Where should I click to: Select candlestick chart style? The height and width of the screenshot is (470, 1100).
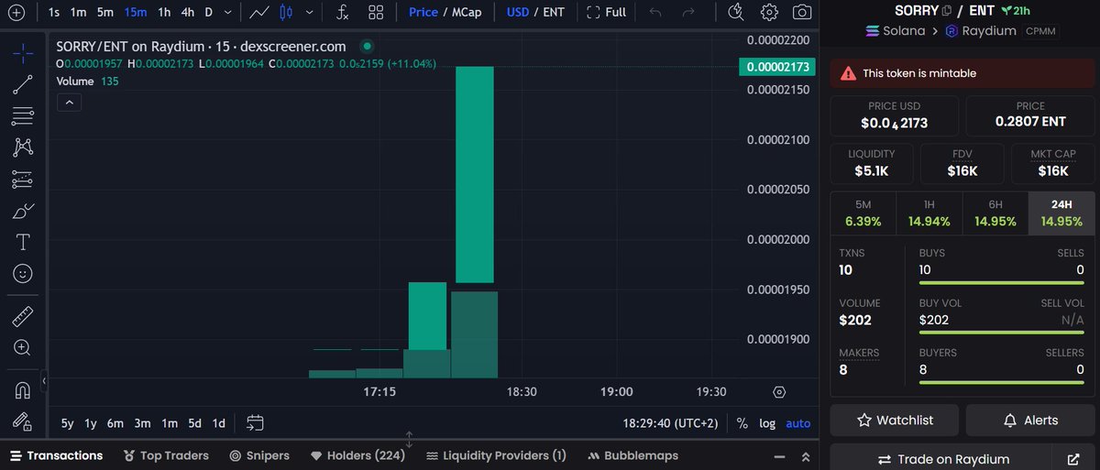285,13
